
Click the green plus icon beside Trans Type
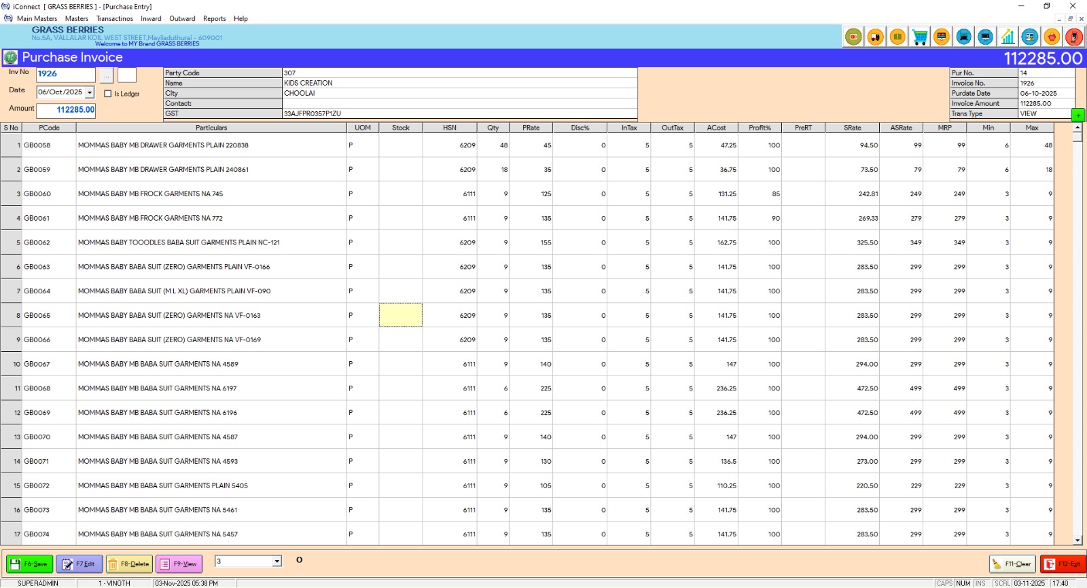point(1078,115)
